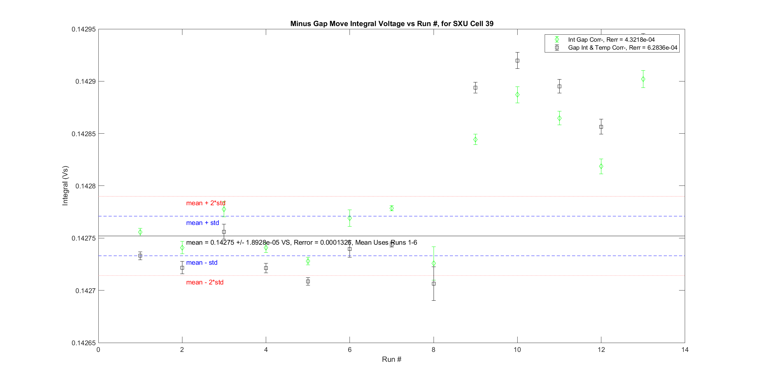Click the red 'mean - 2*std' label
Screen dimensions: 757x385
pyautogui.click(x=205, y=282)
